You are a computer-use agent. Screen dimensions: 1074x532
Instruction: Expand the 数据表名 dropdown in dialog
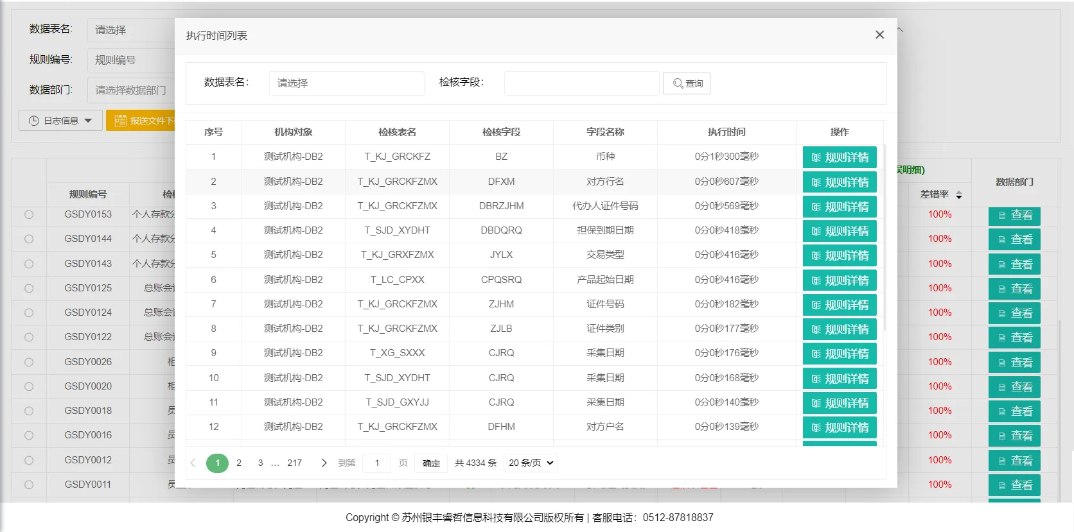pyautogui.click(x=346, y=83)
